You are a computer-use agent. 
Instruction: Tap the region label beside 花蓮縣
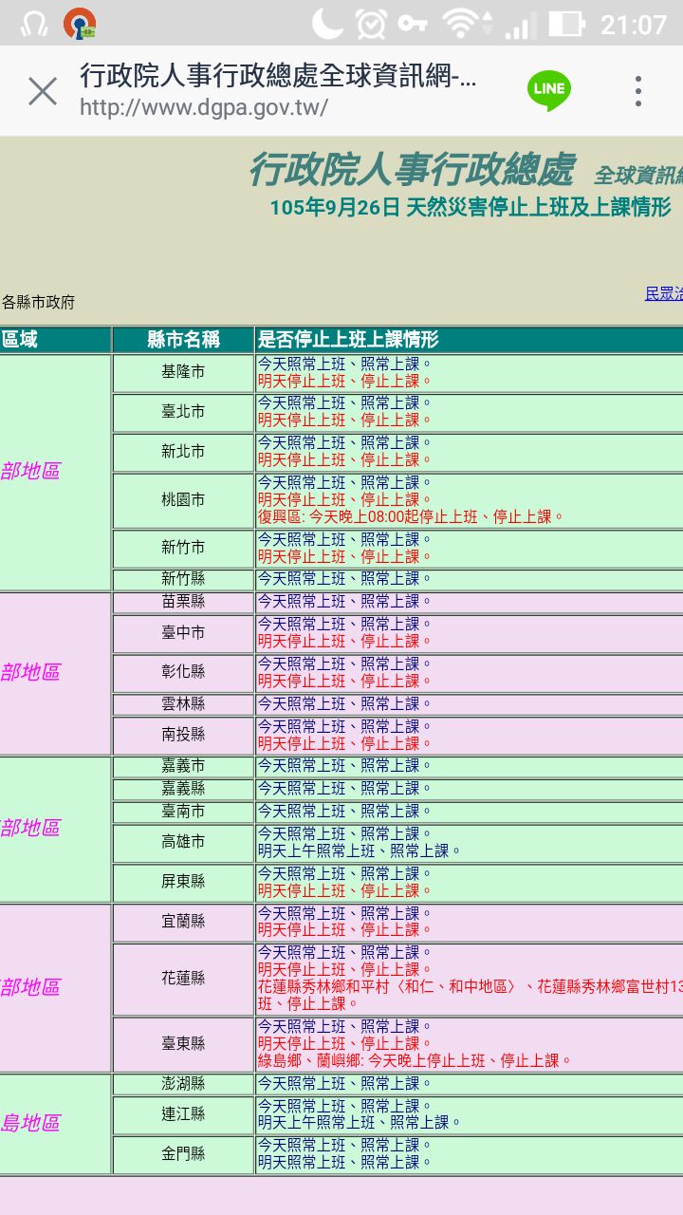pos(30,988)
